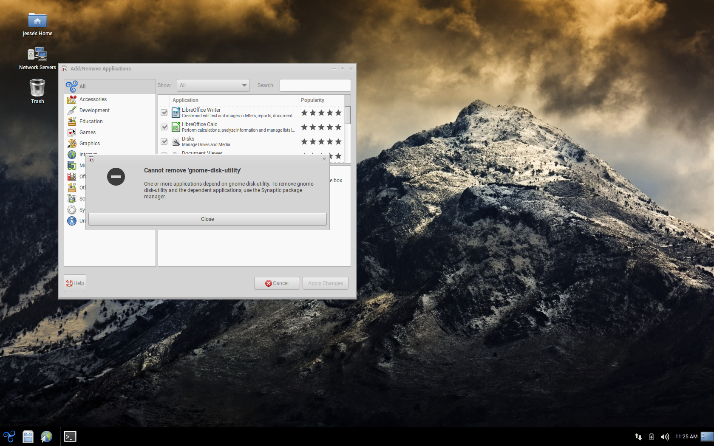Screen dimensions: 714x446
Task: Open the Trash desktop icon
Action: [37, 92]
